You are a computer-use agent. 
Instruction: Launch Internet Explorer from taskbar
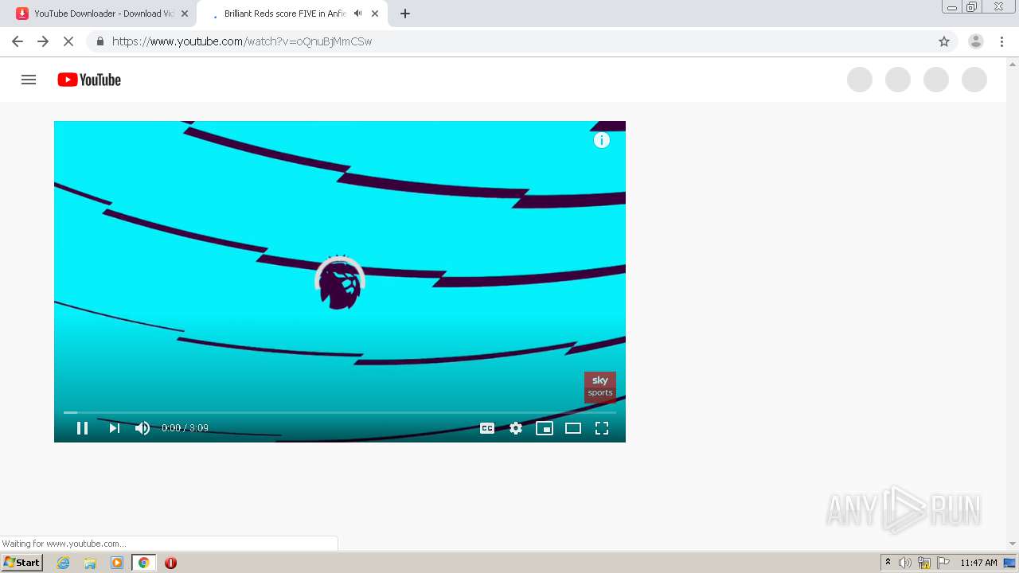pos(64,563)
